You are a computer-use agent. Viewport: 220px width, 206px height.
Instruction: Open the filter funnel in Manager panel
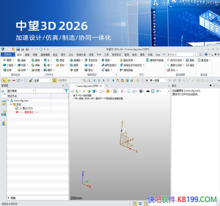[x=66, y=91]
